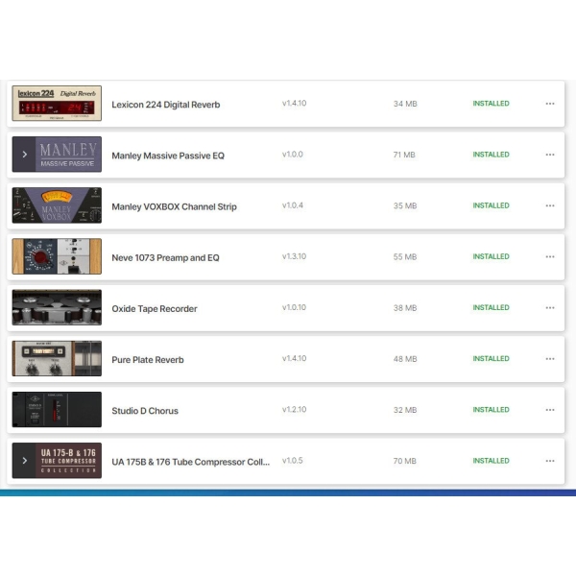Open more options for Pure Plate Reverb
576x576 pixels.
pos(549,359)
